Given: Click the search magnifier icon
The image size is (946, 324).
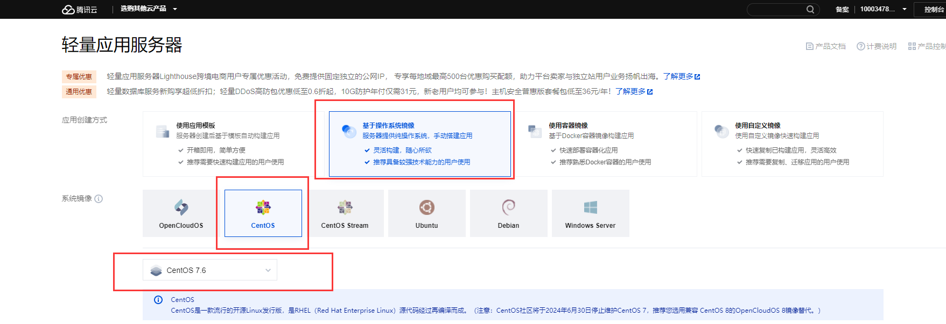Looking at the screenshot, I should coord(810,9).
